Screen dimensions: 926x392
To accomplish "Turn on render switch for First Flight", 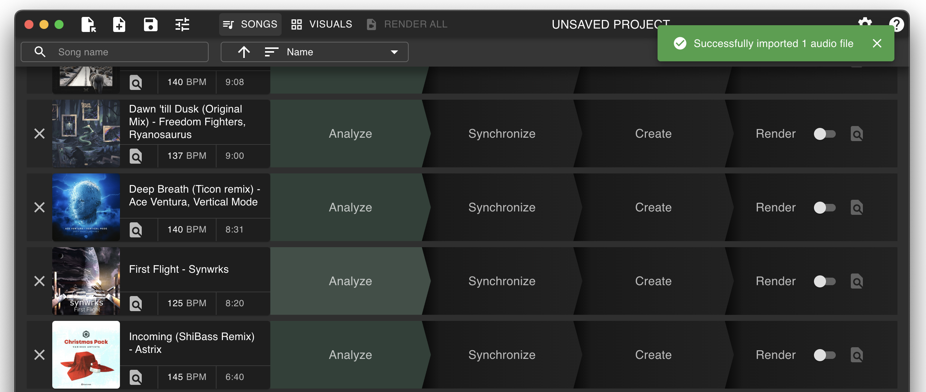I will 825,281.
